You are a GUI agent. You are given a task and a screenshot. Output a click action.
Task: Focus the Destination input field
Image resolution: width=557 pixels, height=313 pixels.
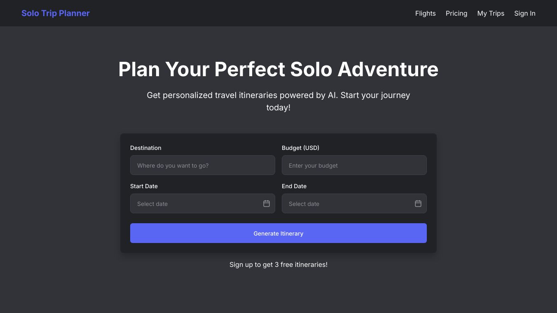click(202, 165)
